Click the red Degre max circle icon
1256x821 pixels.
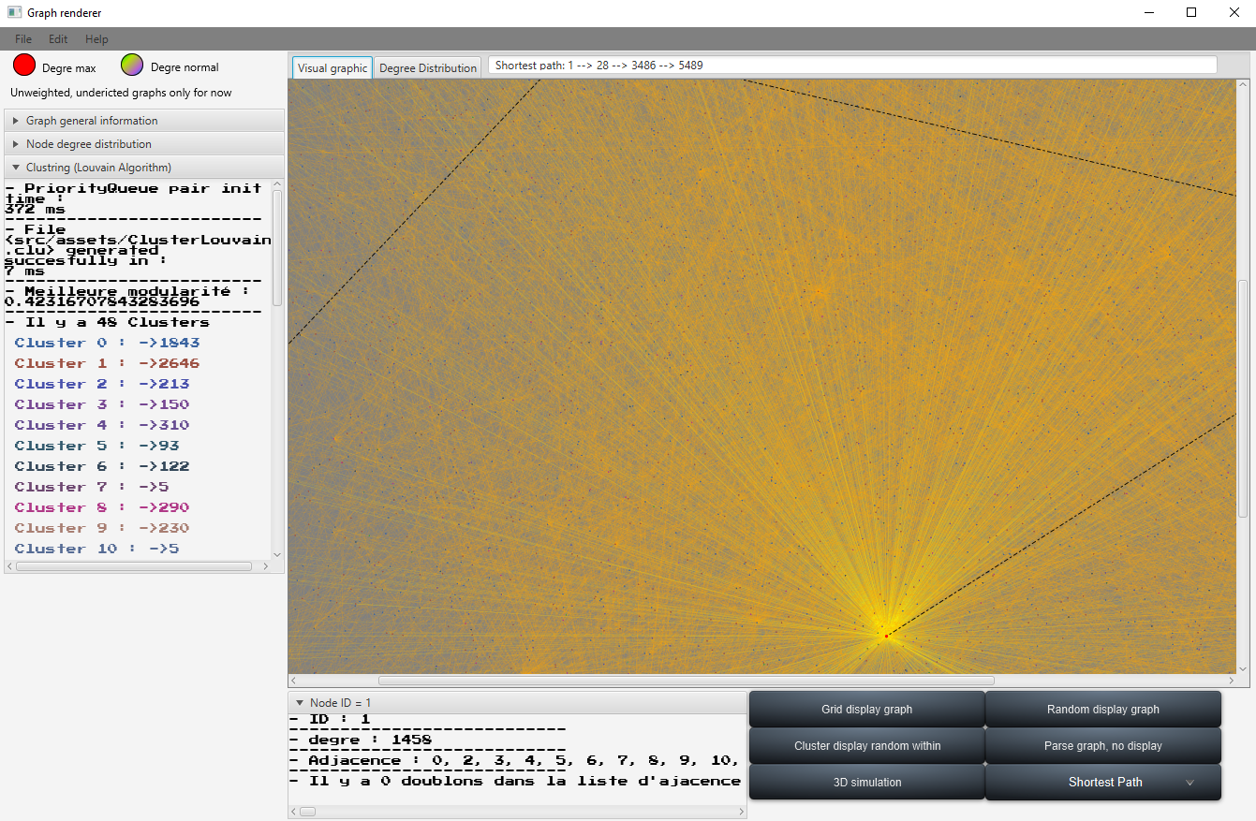24,65
